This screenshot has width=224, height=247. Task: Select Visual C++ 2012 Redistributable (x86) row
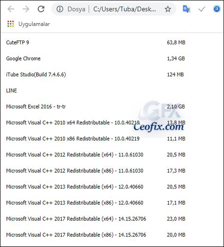[x=75, y=171]
